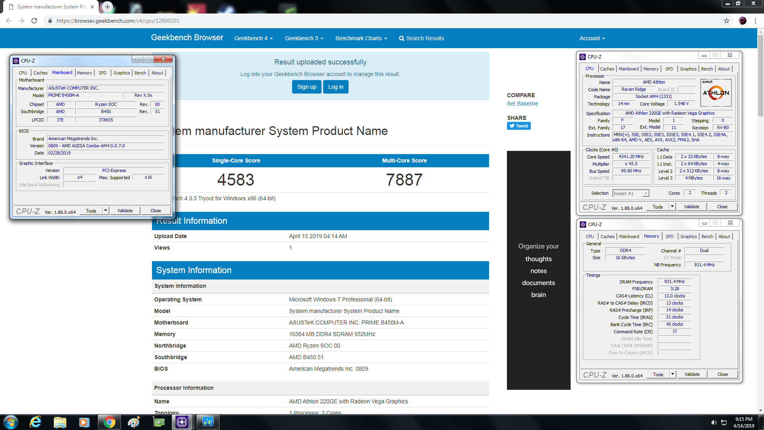The width and height of the screenshot is (764, 430).
Task: Open Chrome profile avatar
Action: click(743, 21)
